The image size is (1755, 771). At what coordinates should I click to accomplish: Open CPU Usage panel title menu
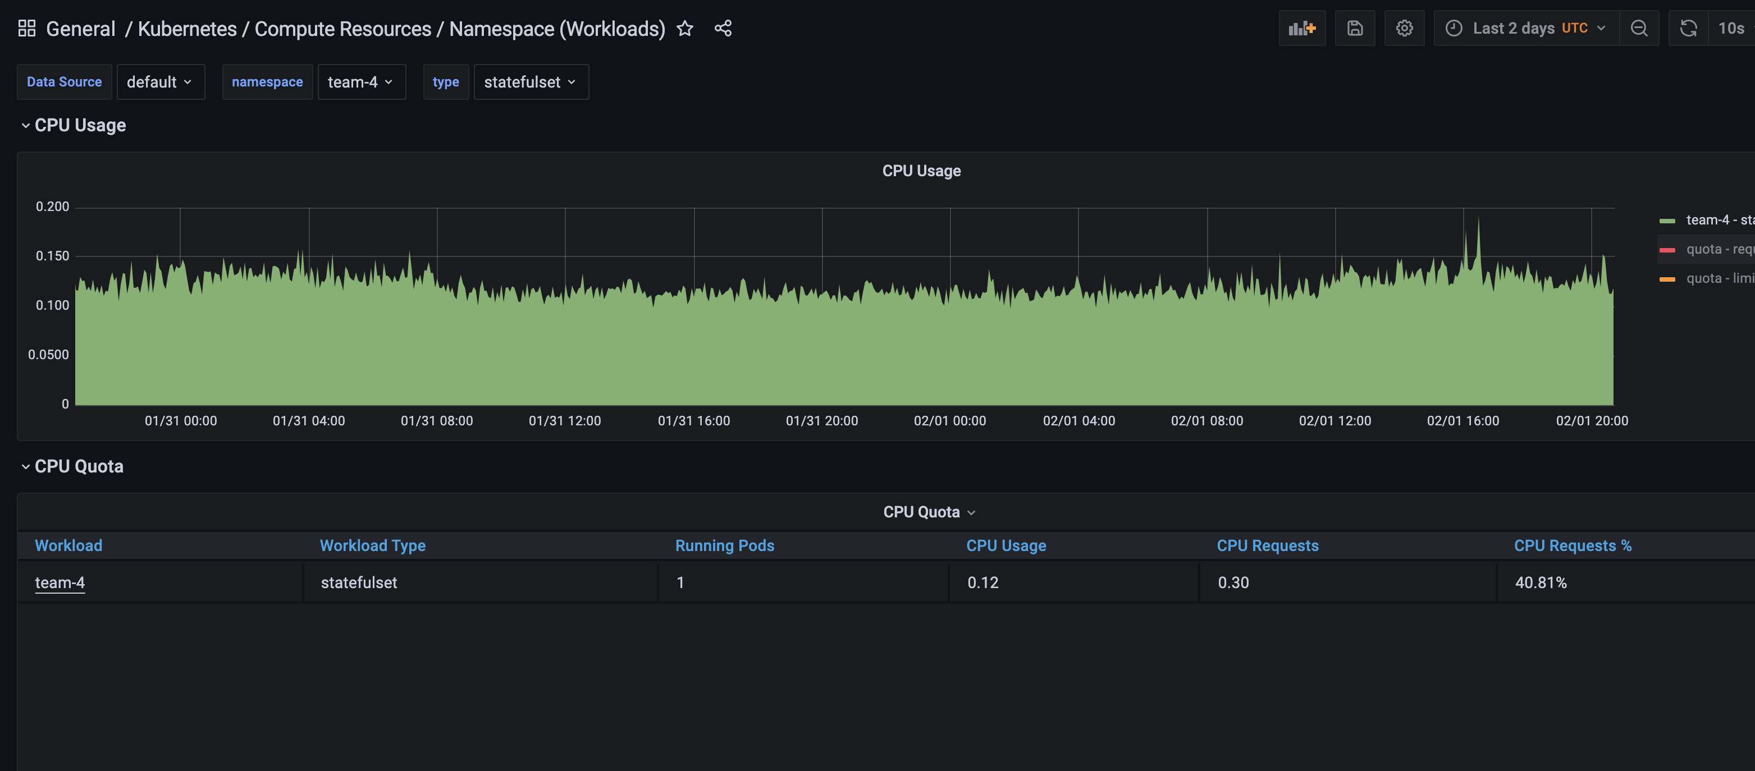tap(921, 171)
